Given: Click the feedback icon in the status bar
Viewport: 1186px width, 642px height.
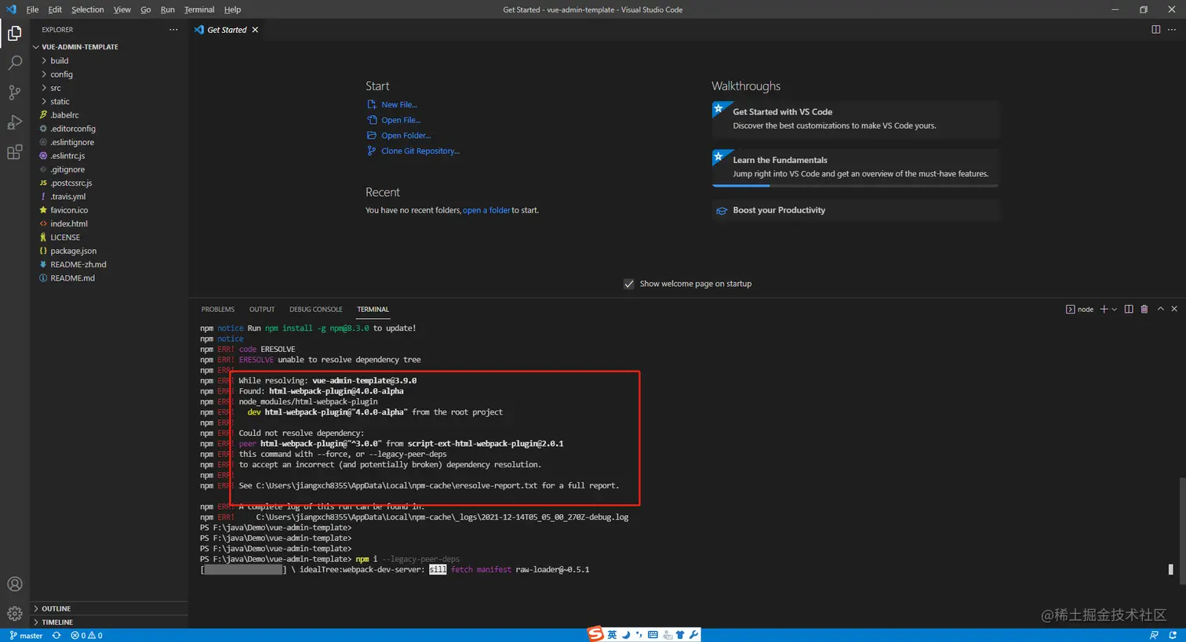Looking at the screenshot, I should 1154,636.
